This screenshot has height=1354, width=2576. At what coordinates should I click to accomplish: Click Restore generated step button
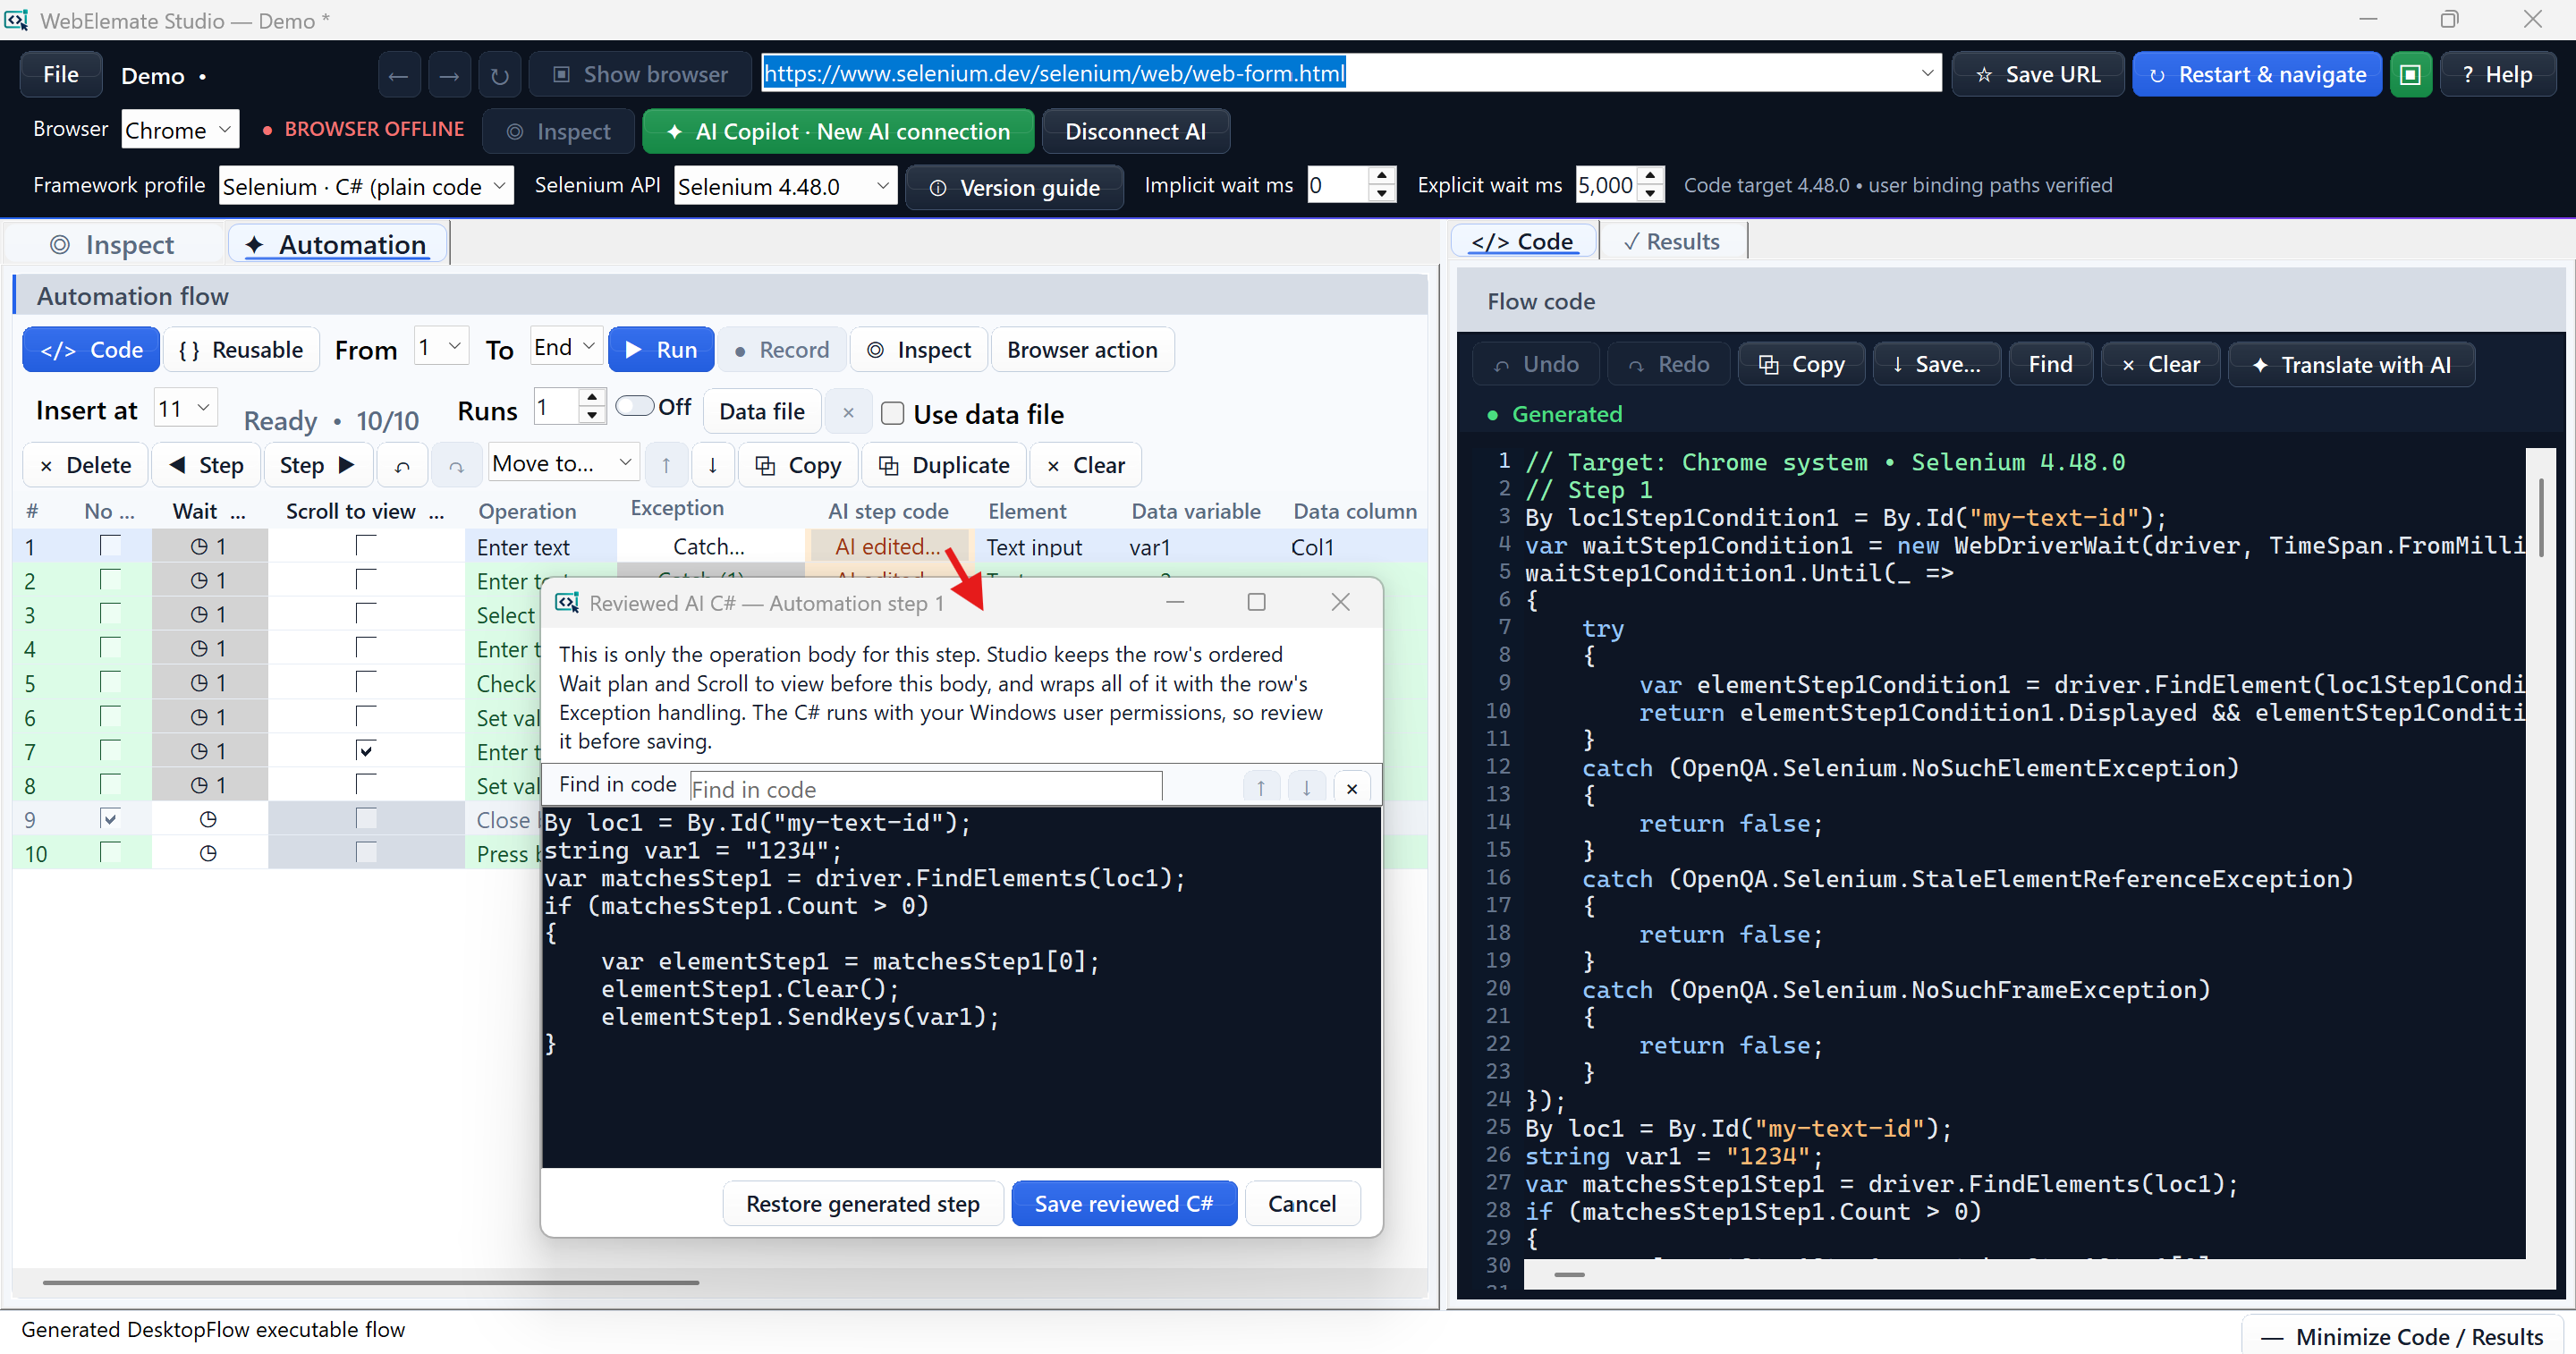point(862,1203)
